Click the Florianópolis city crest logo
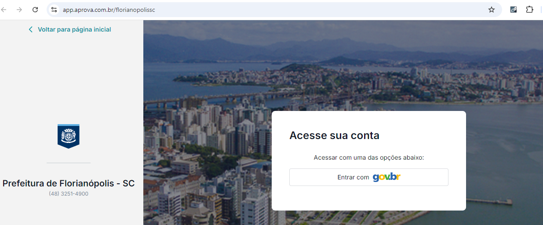543x225 pixels. (x=69, y=136)
